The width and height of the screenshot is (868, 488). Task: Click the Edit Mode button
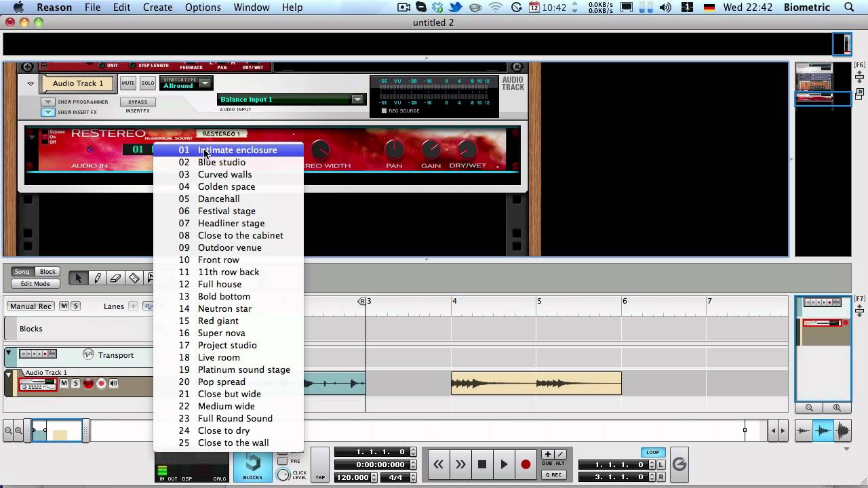(x=35, y=284)
